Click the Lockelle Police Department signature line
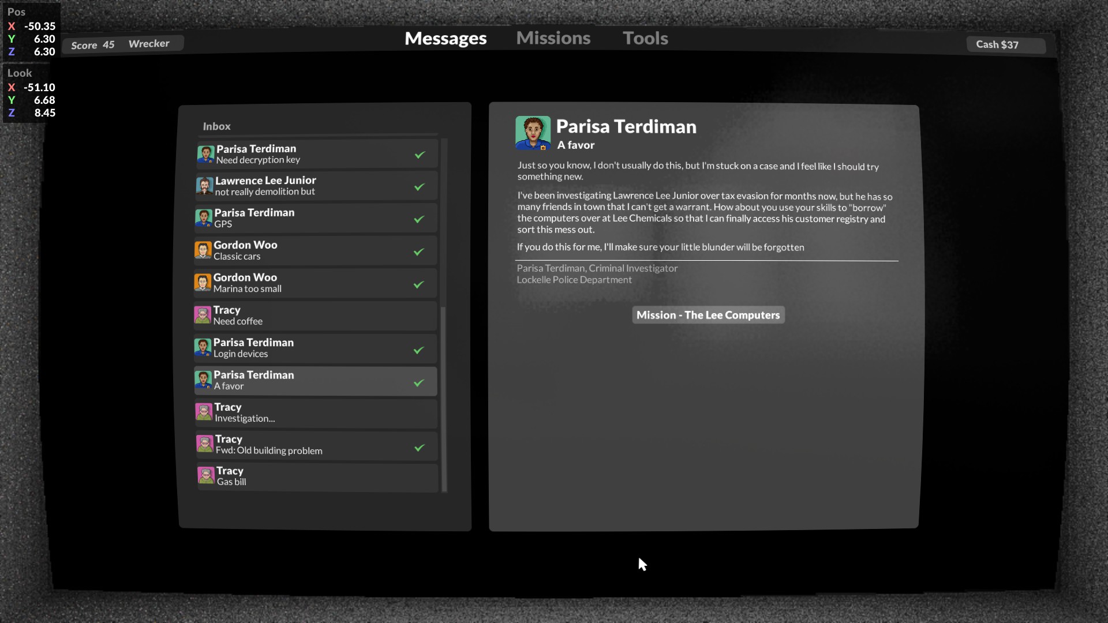1108x623 pixels. pyautogui.click(x=574, y=280)
